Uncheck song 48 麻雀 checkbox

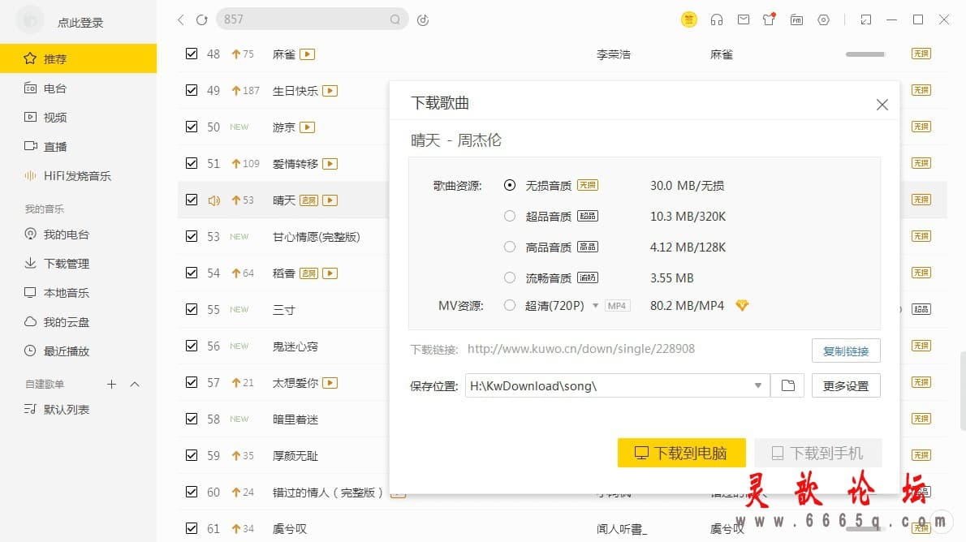pos(192,54)
